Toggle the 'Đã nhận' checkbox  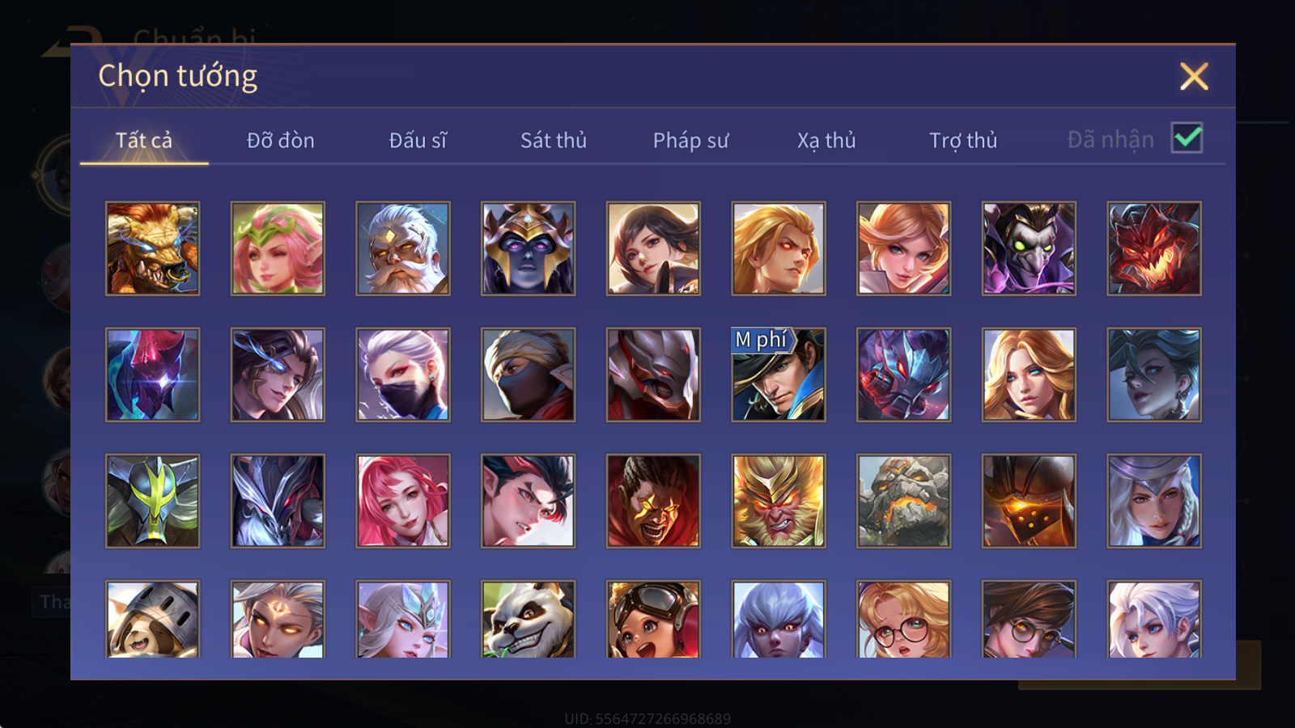point(1187,138)
